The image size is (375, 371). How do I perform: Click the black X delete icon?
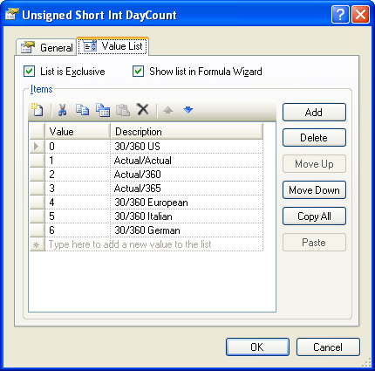[x=143, y=109]
